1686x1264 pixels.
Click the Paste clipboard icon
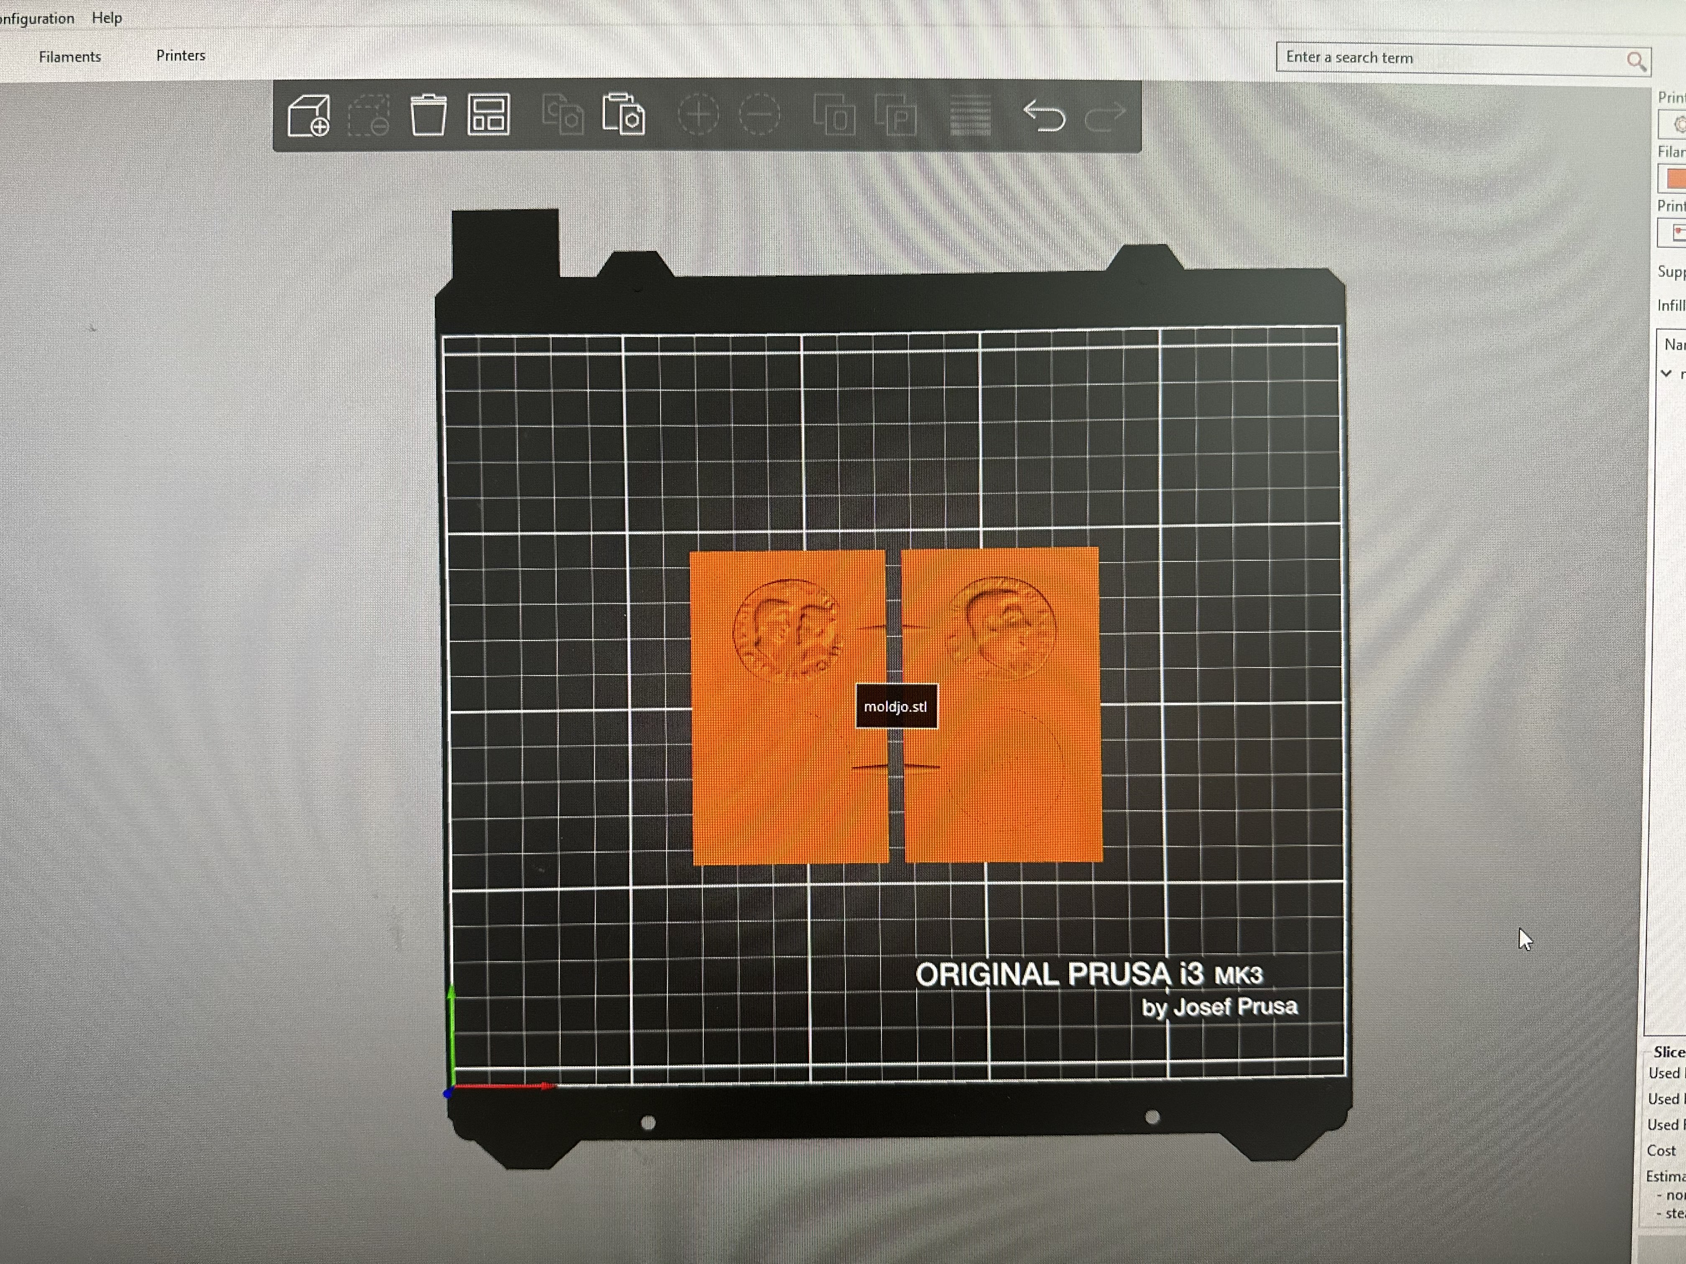click(x=623, y=116)
